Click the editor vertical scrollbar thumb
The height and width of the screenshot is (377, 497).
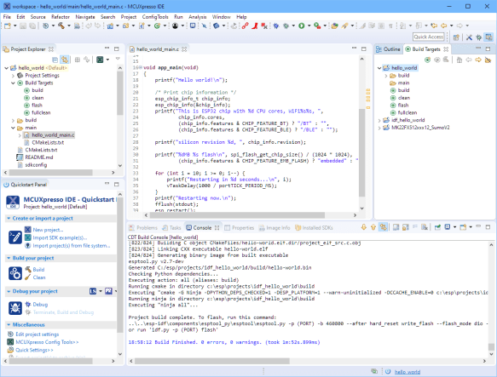[362, 152]
